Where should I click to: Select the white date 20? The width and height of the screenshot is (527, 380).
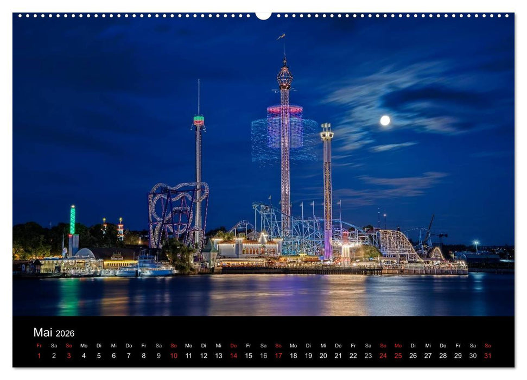[x=323, y=357]
